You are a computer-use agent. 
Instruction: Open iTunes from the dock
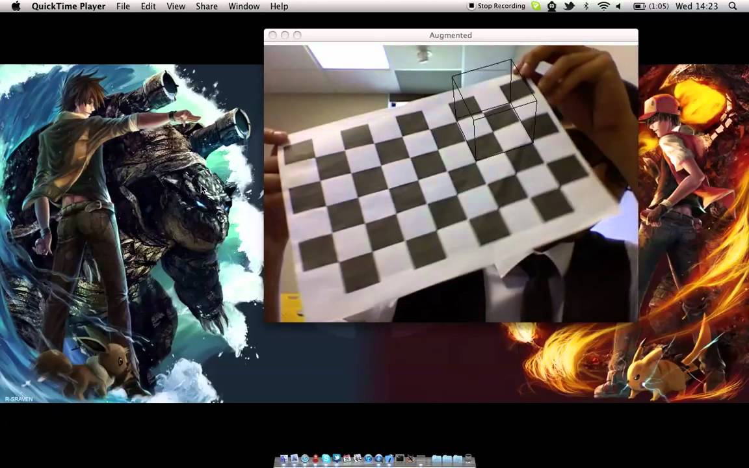368,459
